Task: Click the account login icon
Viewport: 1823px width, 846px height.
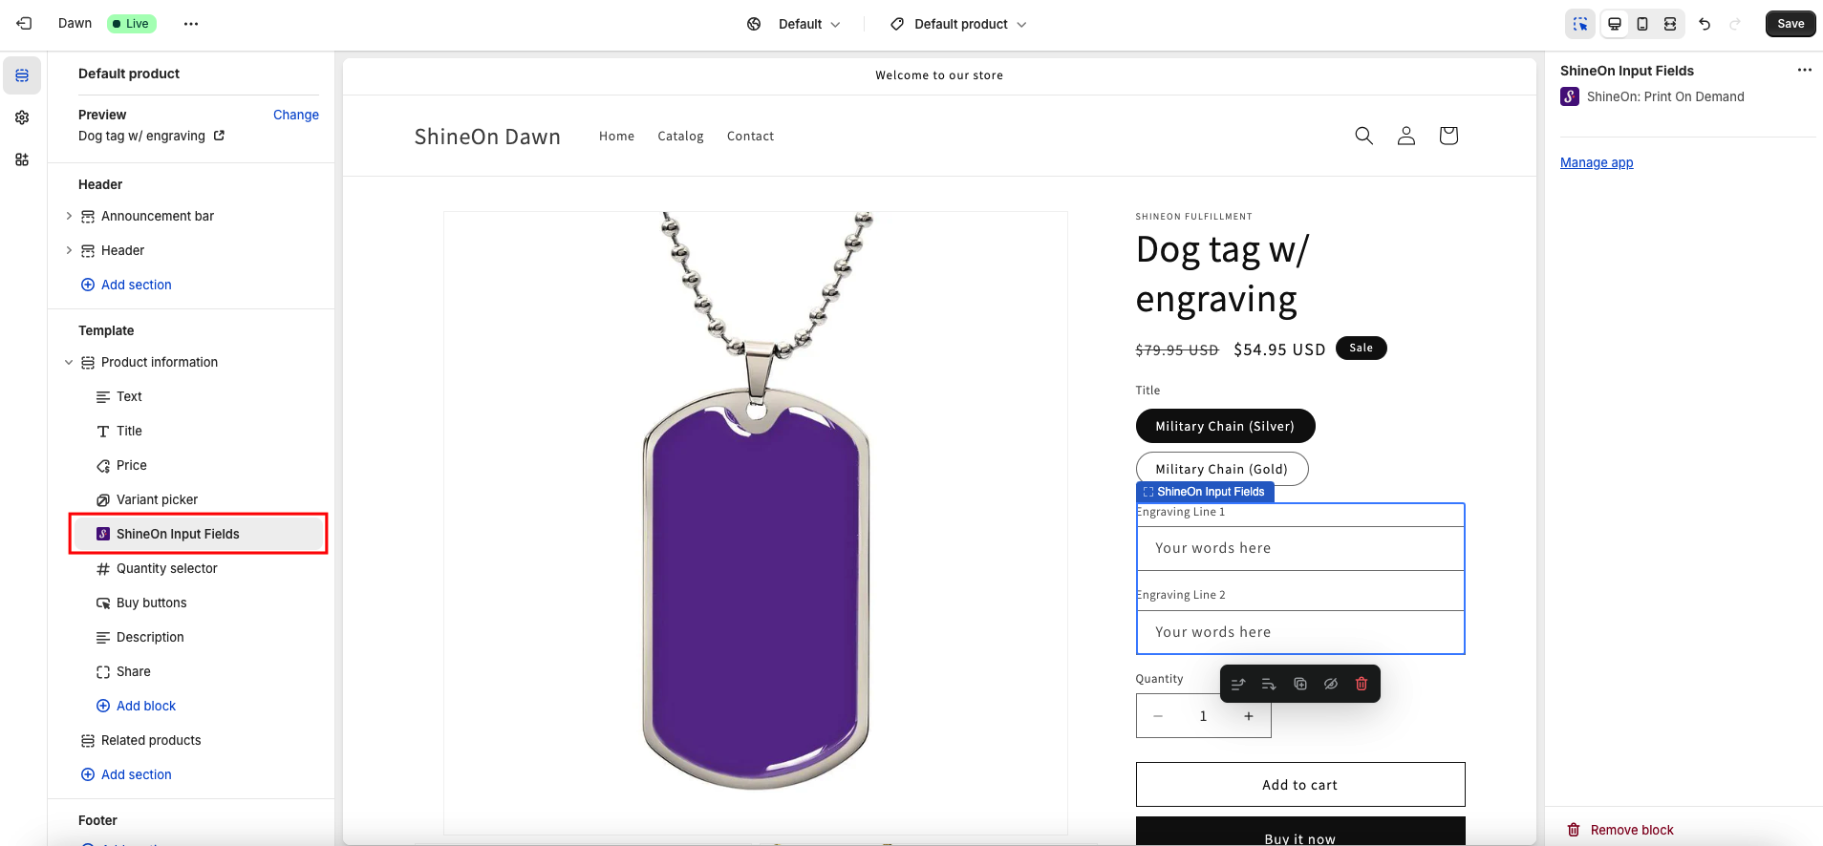Action: (1406, 136)
